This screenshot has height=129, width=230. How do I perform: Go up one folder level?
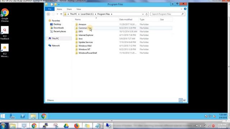click(x=61, y=14)
